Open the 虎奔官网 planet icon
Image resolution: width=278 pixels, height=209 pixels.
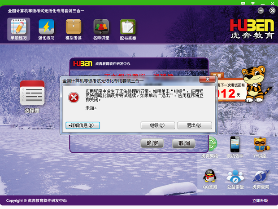coord(261,179)
